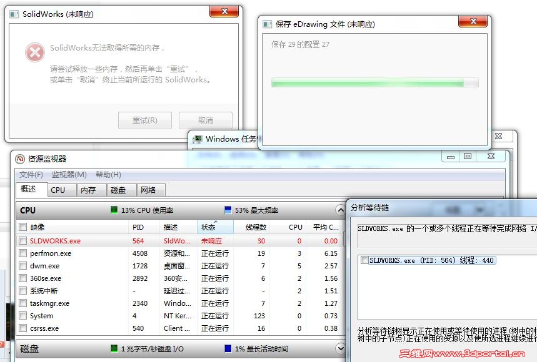This screenshot has width=537, height=362.
Task: Minimize the Resource Monitor window
Action: (x=450, y=157)
